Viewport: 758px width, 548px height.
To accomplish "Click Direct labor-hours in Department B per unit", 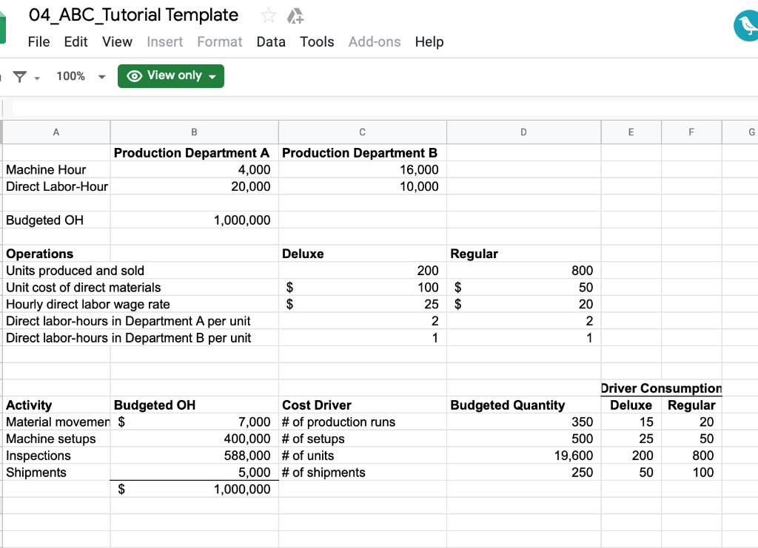I will pos(128,339).
